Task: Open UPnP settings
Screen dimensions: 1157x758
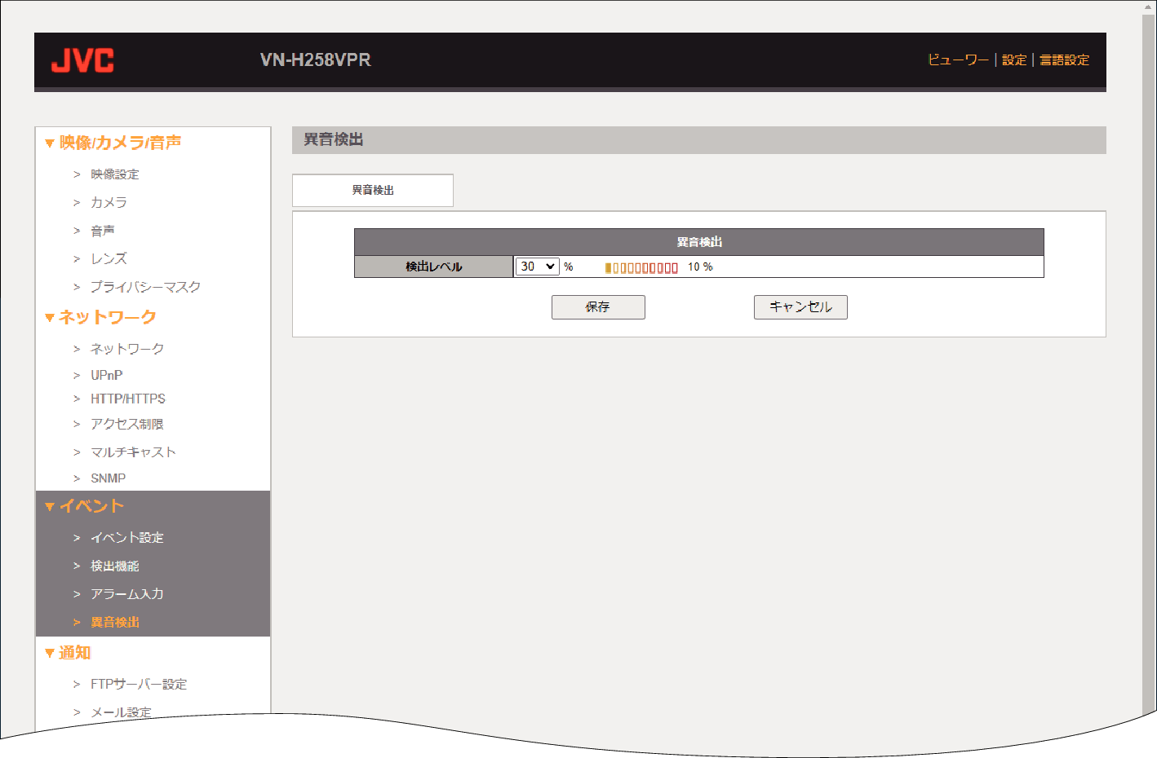Action: tap(107, 375)
